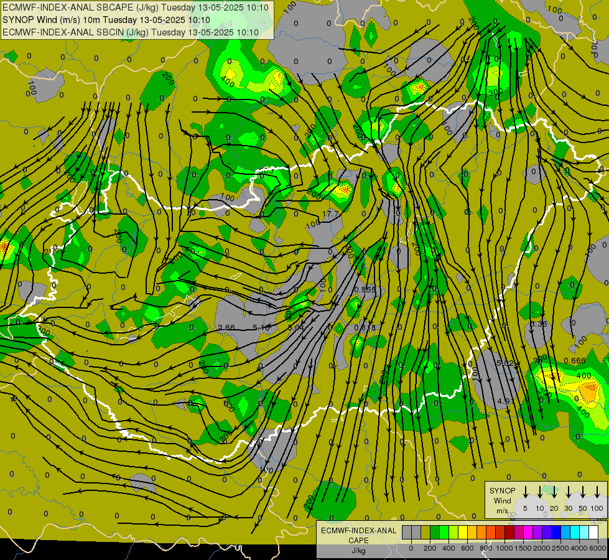Viewport: 609px width, 560px height.
Task: Click the 200 tick label on CAPE scale
Action: [x=430, y=548]
